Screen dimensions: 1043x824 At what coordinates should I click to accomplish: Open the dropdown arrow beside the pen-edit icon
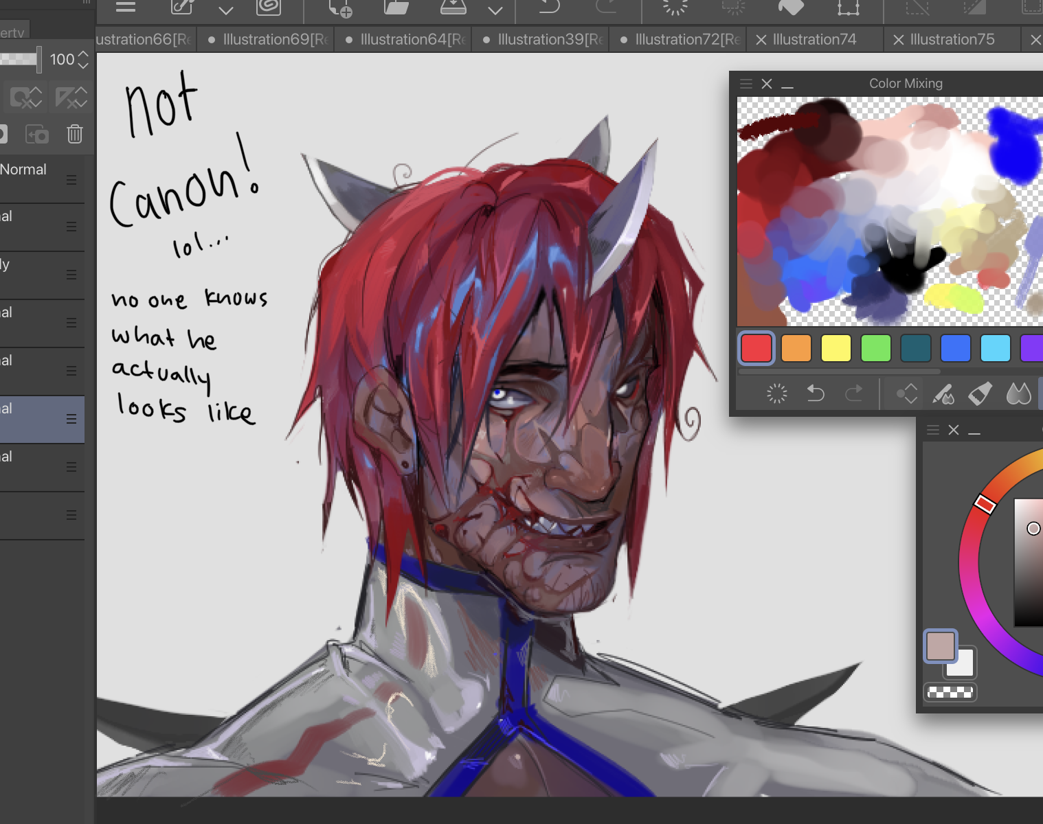pyautogui.click(x=226, y=10)
